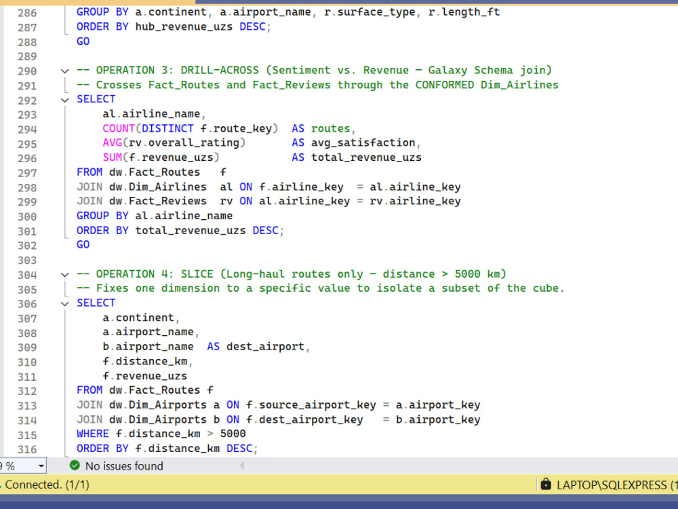Click 'CONFORMED' in the line 291 comment
The height and width of the screenshot is (509, 678).
(x=445, y=85)
